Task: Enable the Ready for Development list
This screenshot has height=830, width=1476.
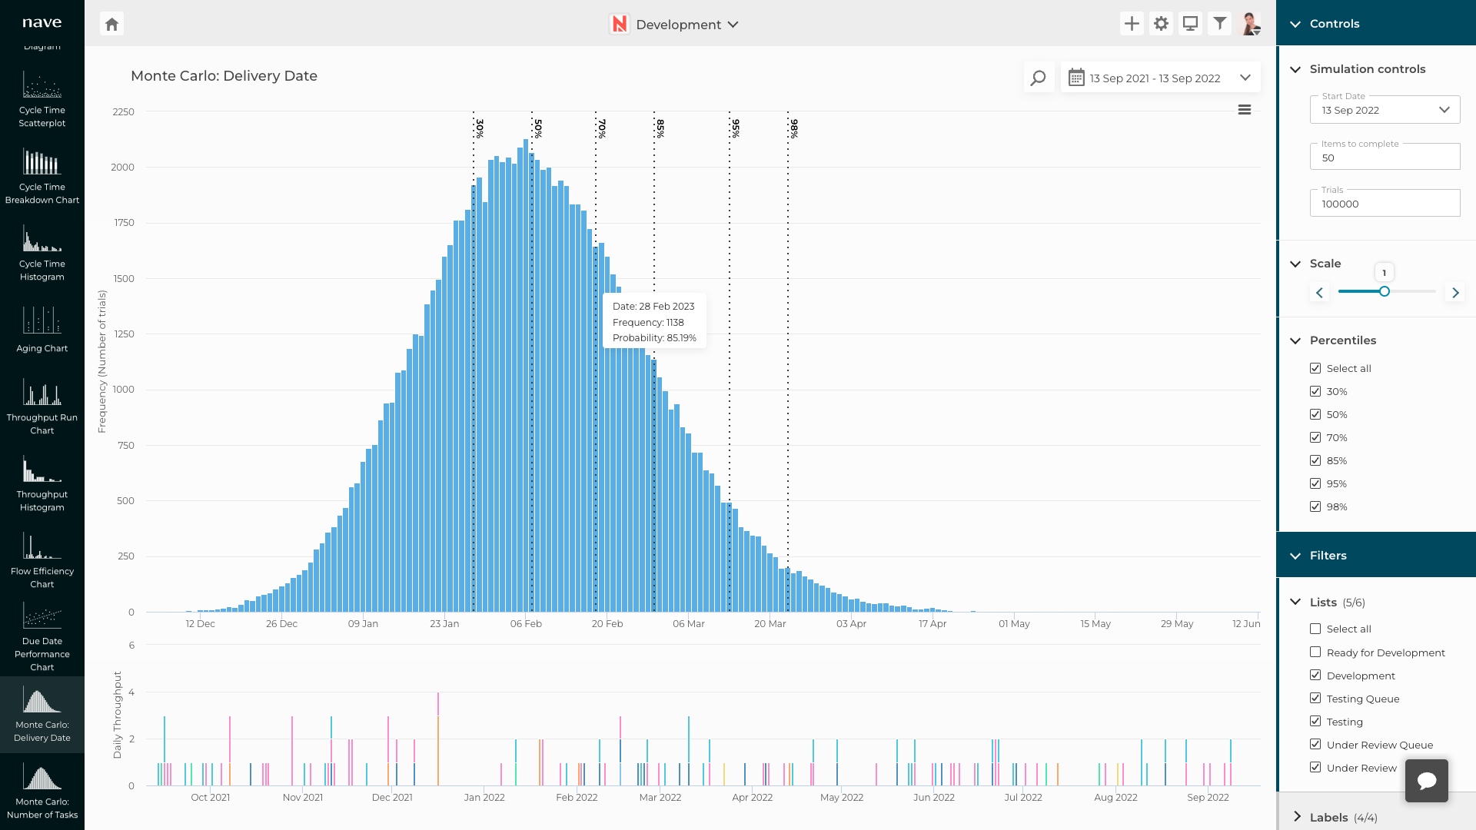Action: (1316, 652)
